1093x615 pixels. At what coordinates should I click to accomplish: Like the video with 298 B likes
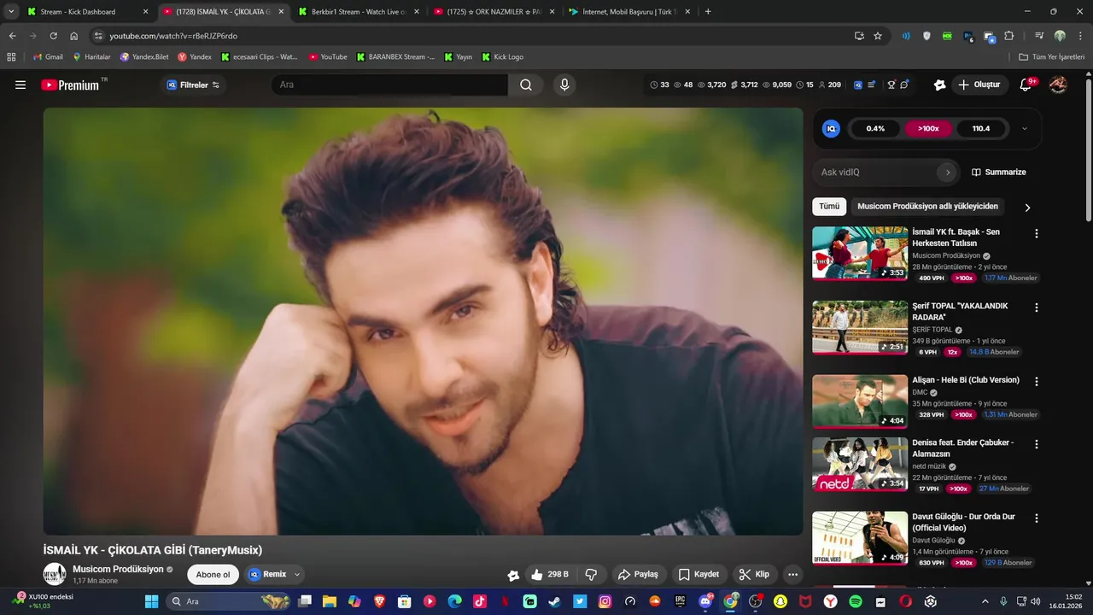pos(549,575)
